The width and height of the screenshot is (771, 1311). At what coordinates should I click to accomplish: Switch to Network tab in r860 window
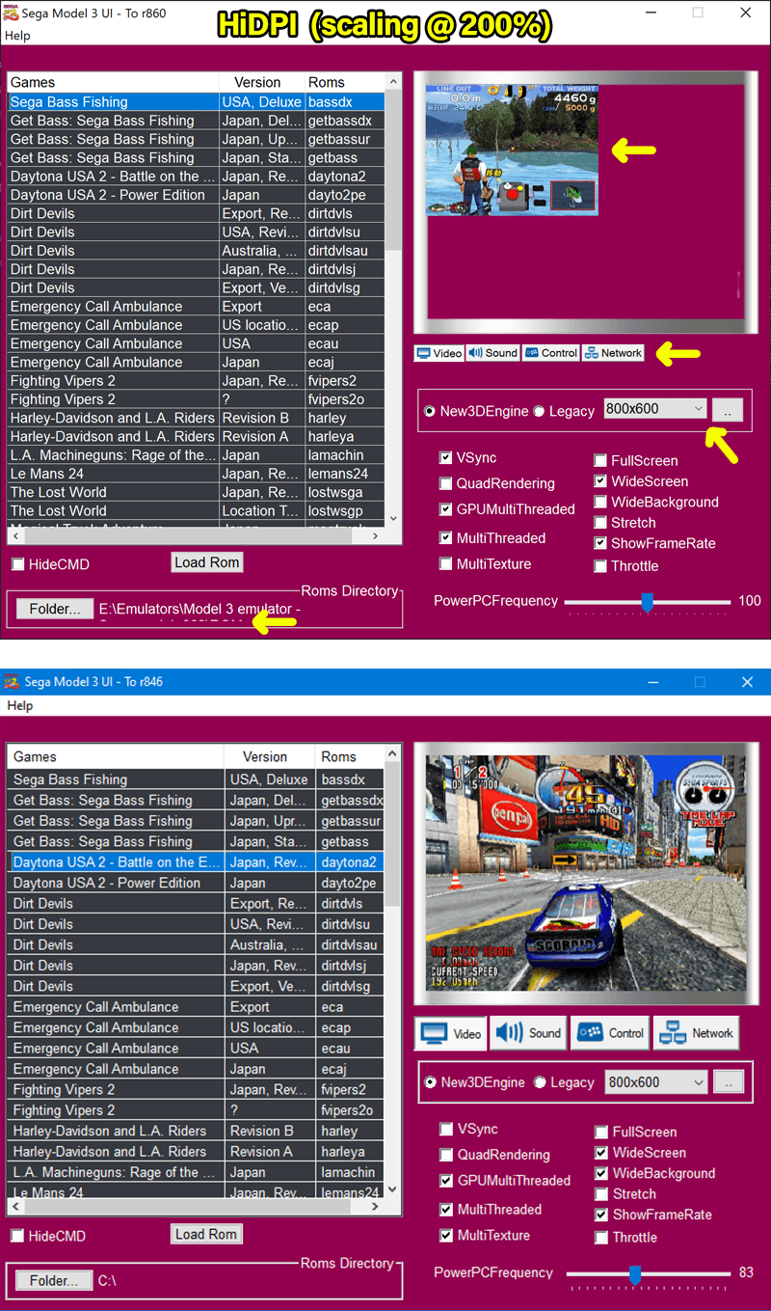click(x=613, y=353)
